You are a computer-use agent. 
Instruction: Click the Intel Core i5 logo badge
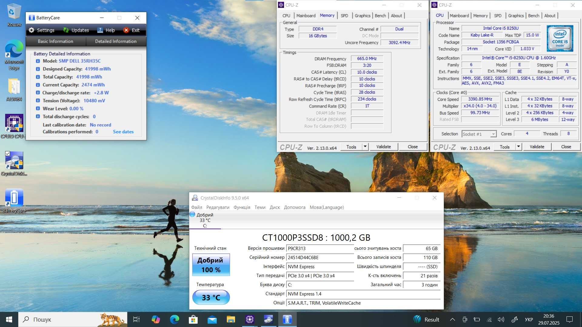pyautogui.click(x=560, y=38)
